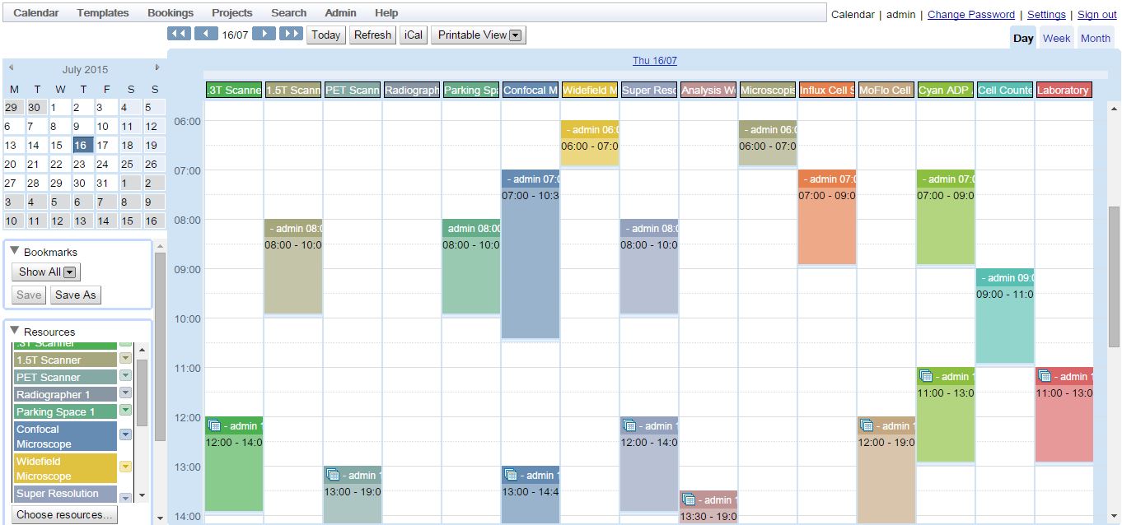Click Save As in Bookmarks
Viewport: 1122px width, 525px height.
pyautogui.click(x=75, y=295)
